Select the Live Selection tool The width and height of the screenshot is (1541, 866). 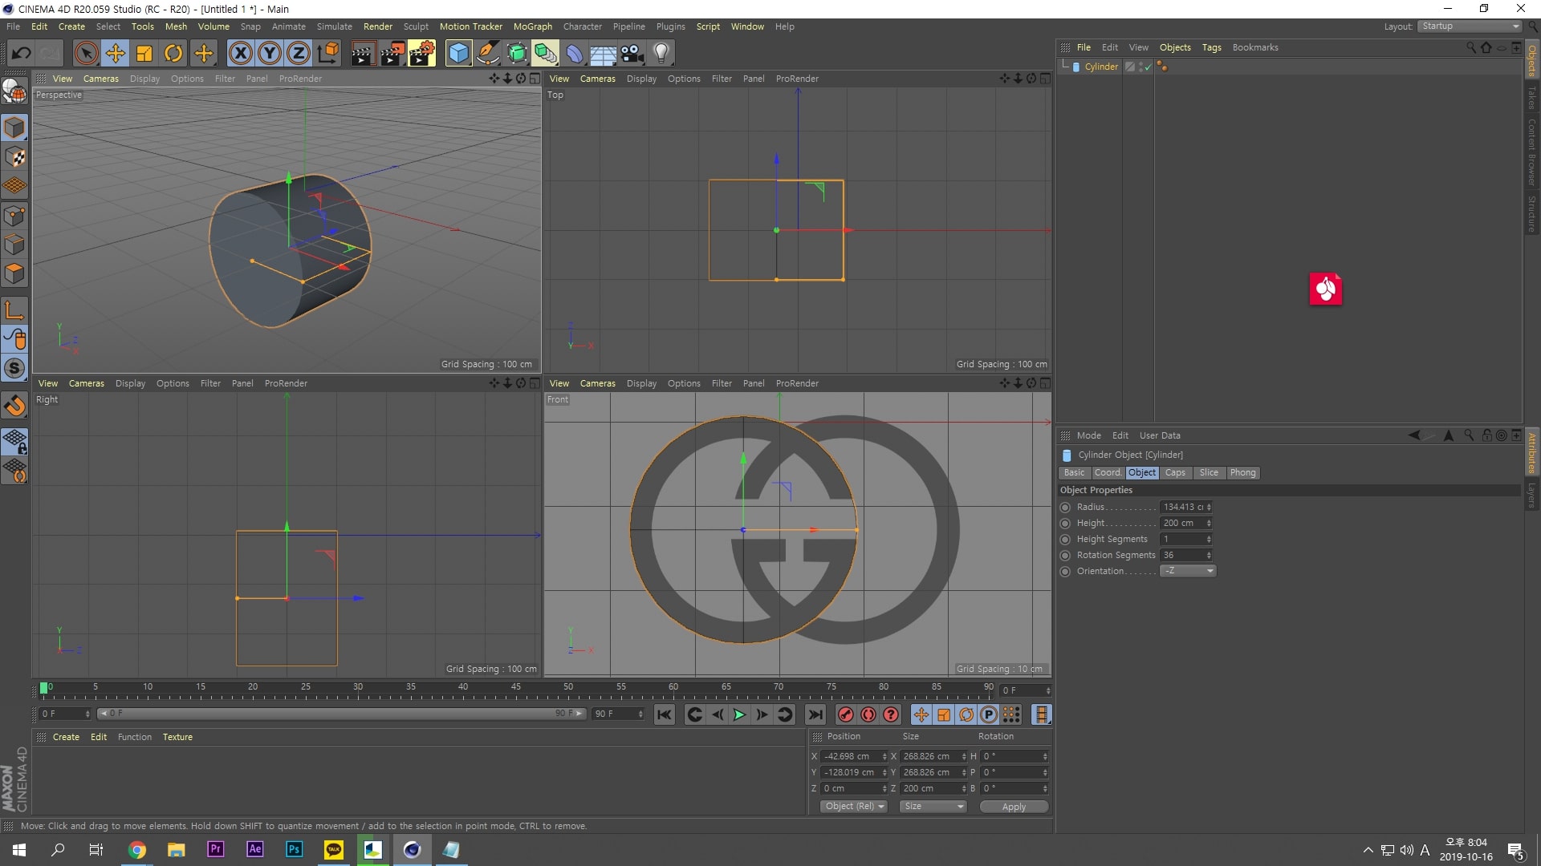(86, 54)
